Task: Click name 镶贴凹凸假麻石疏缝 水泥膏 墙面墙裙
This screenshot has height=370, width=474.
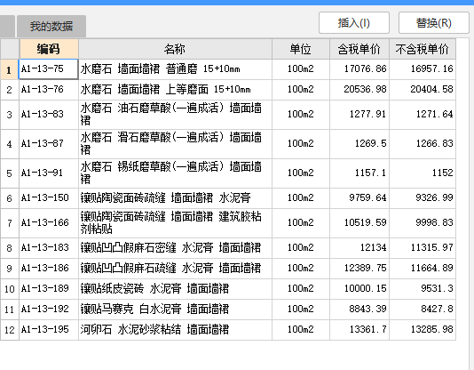Action: 175,269
